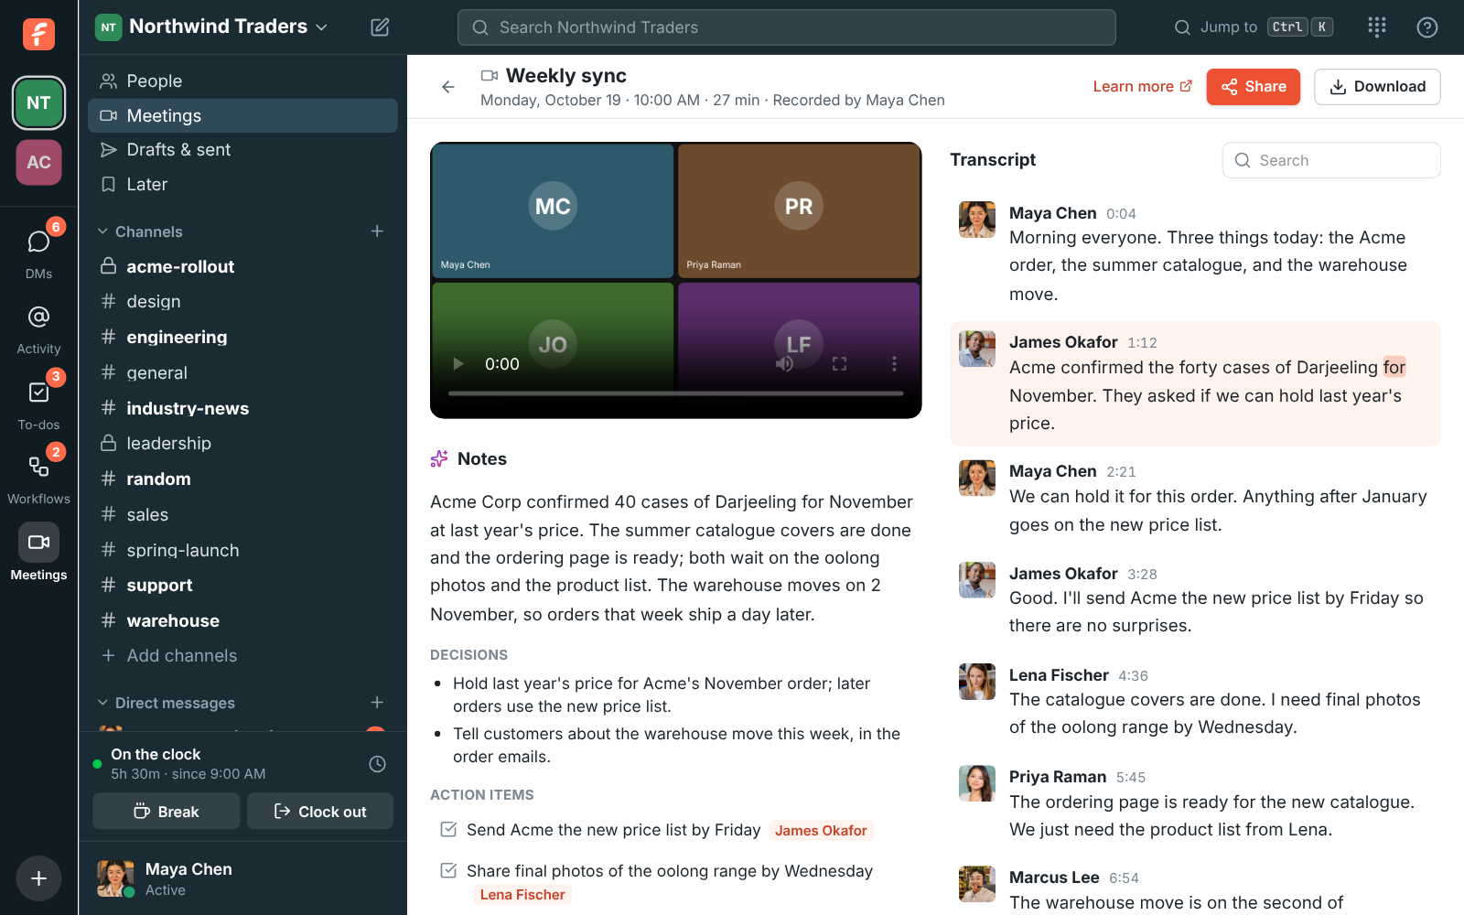Open the To-dos view
The image size is (1464, 915).
[38, 404]
